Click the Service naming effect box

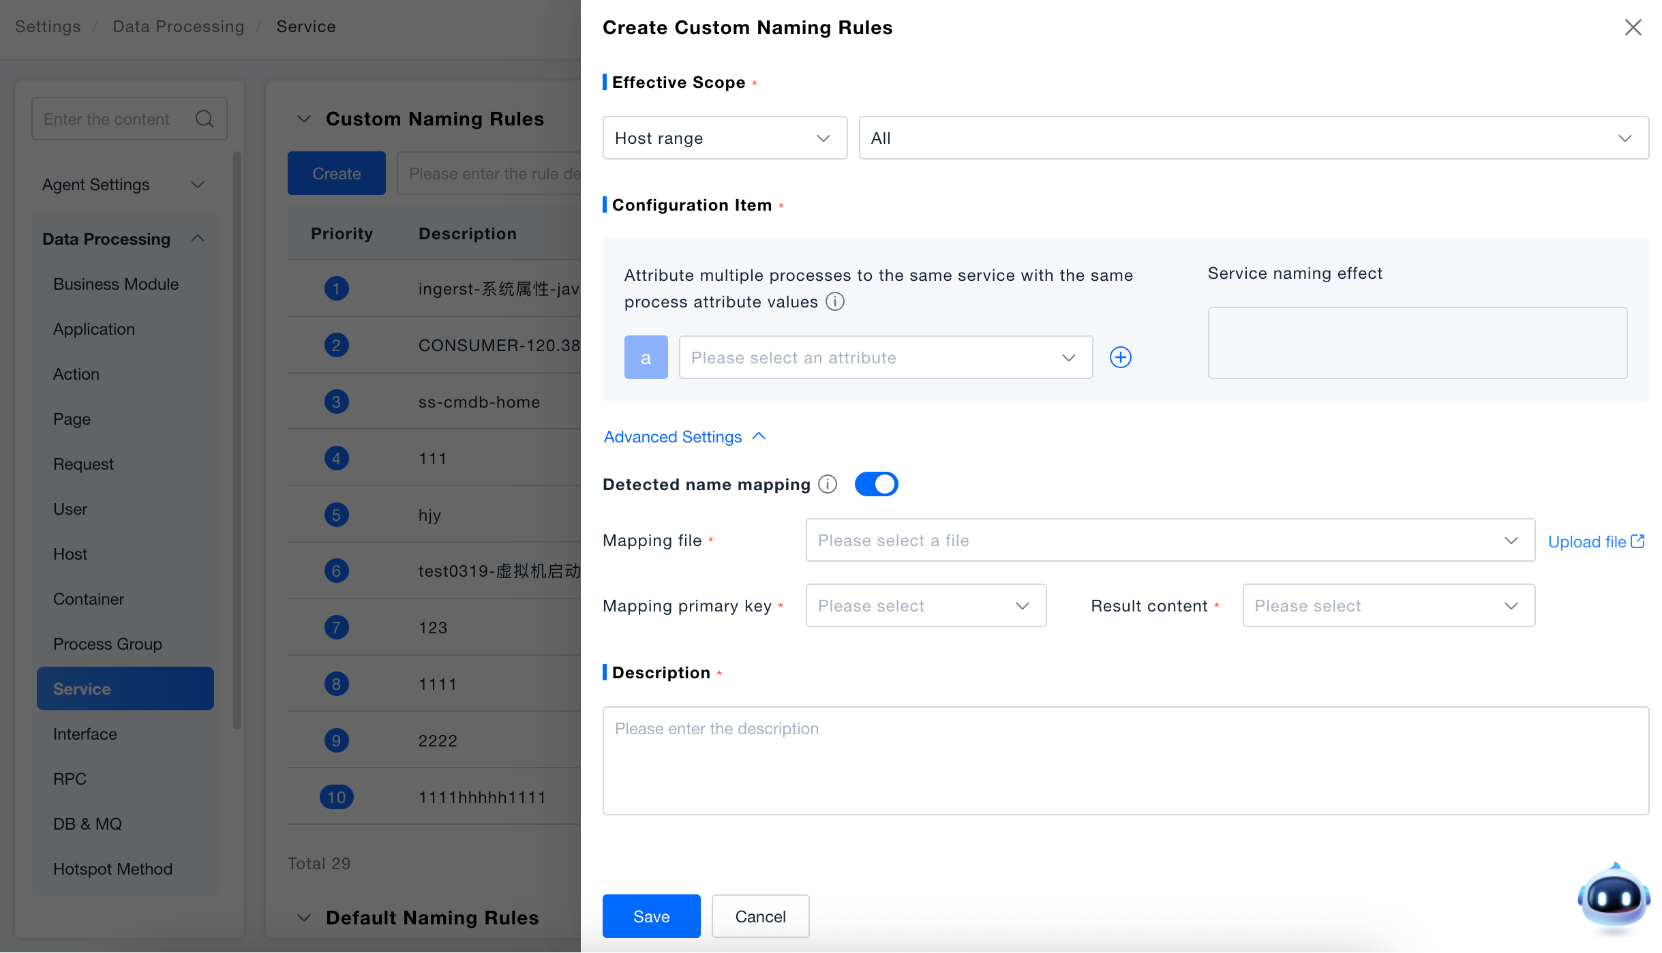(1417, 343)
